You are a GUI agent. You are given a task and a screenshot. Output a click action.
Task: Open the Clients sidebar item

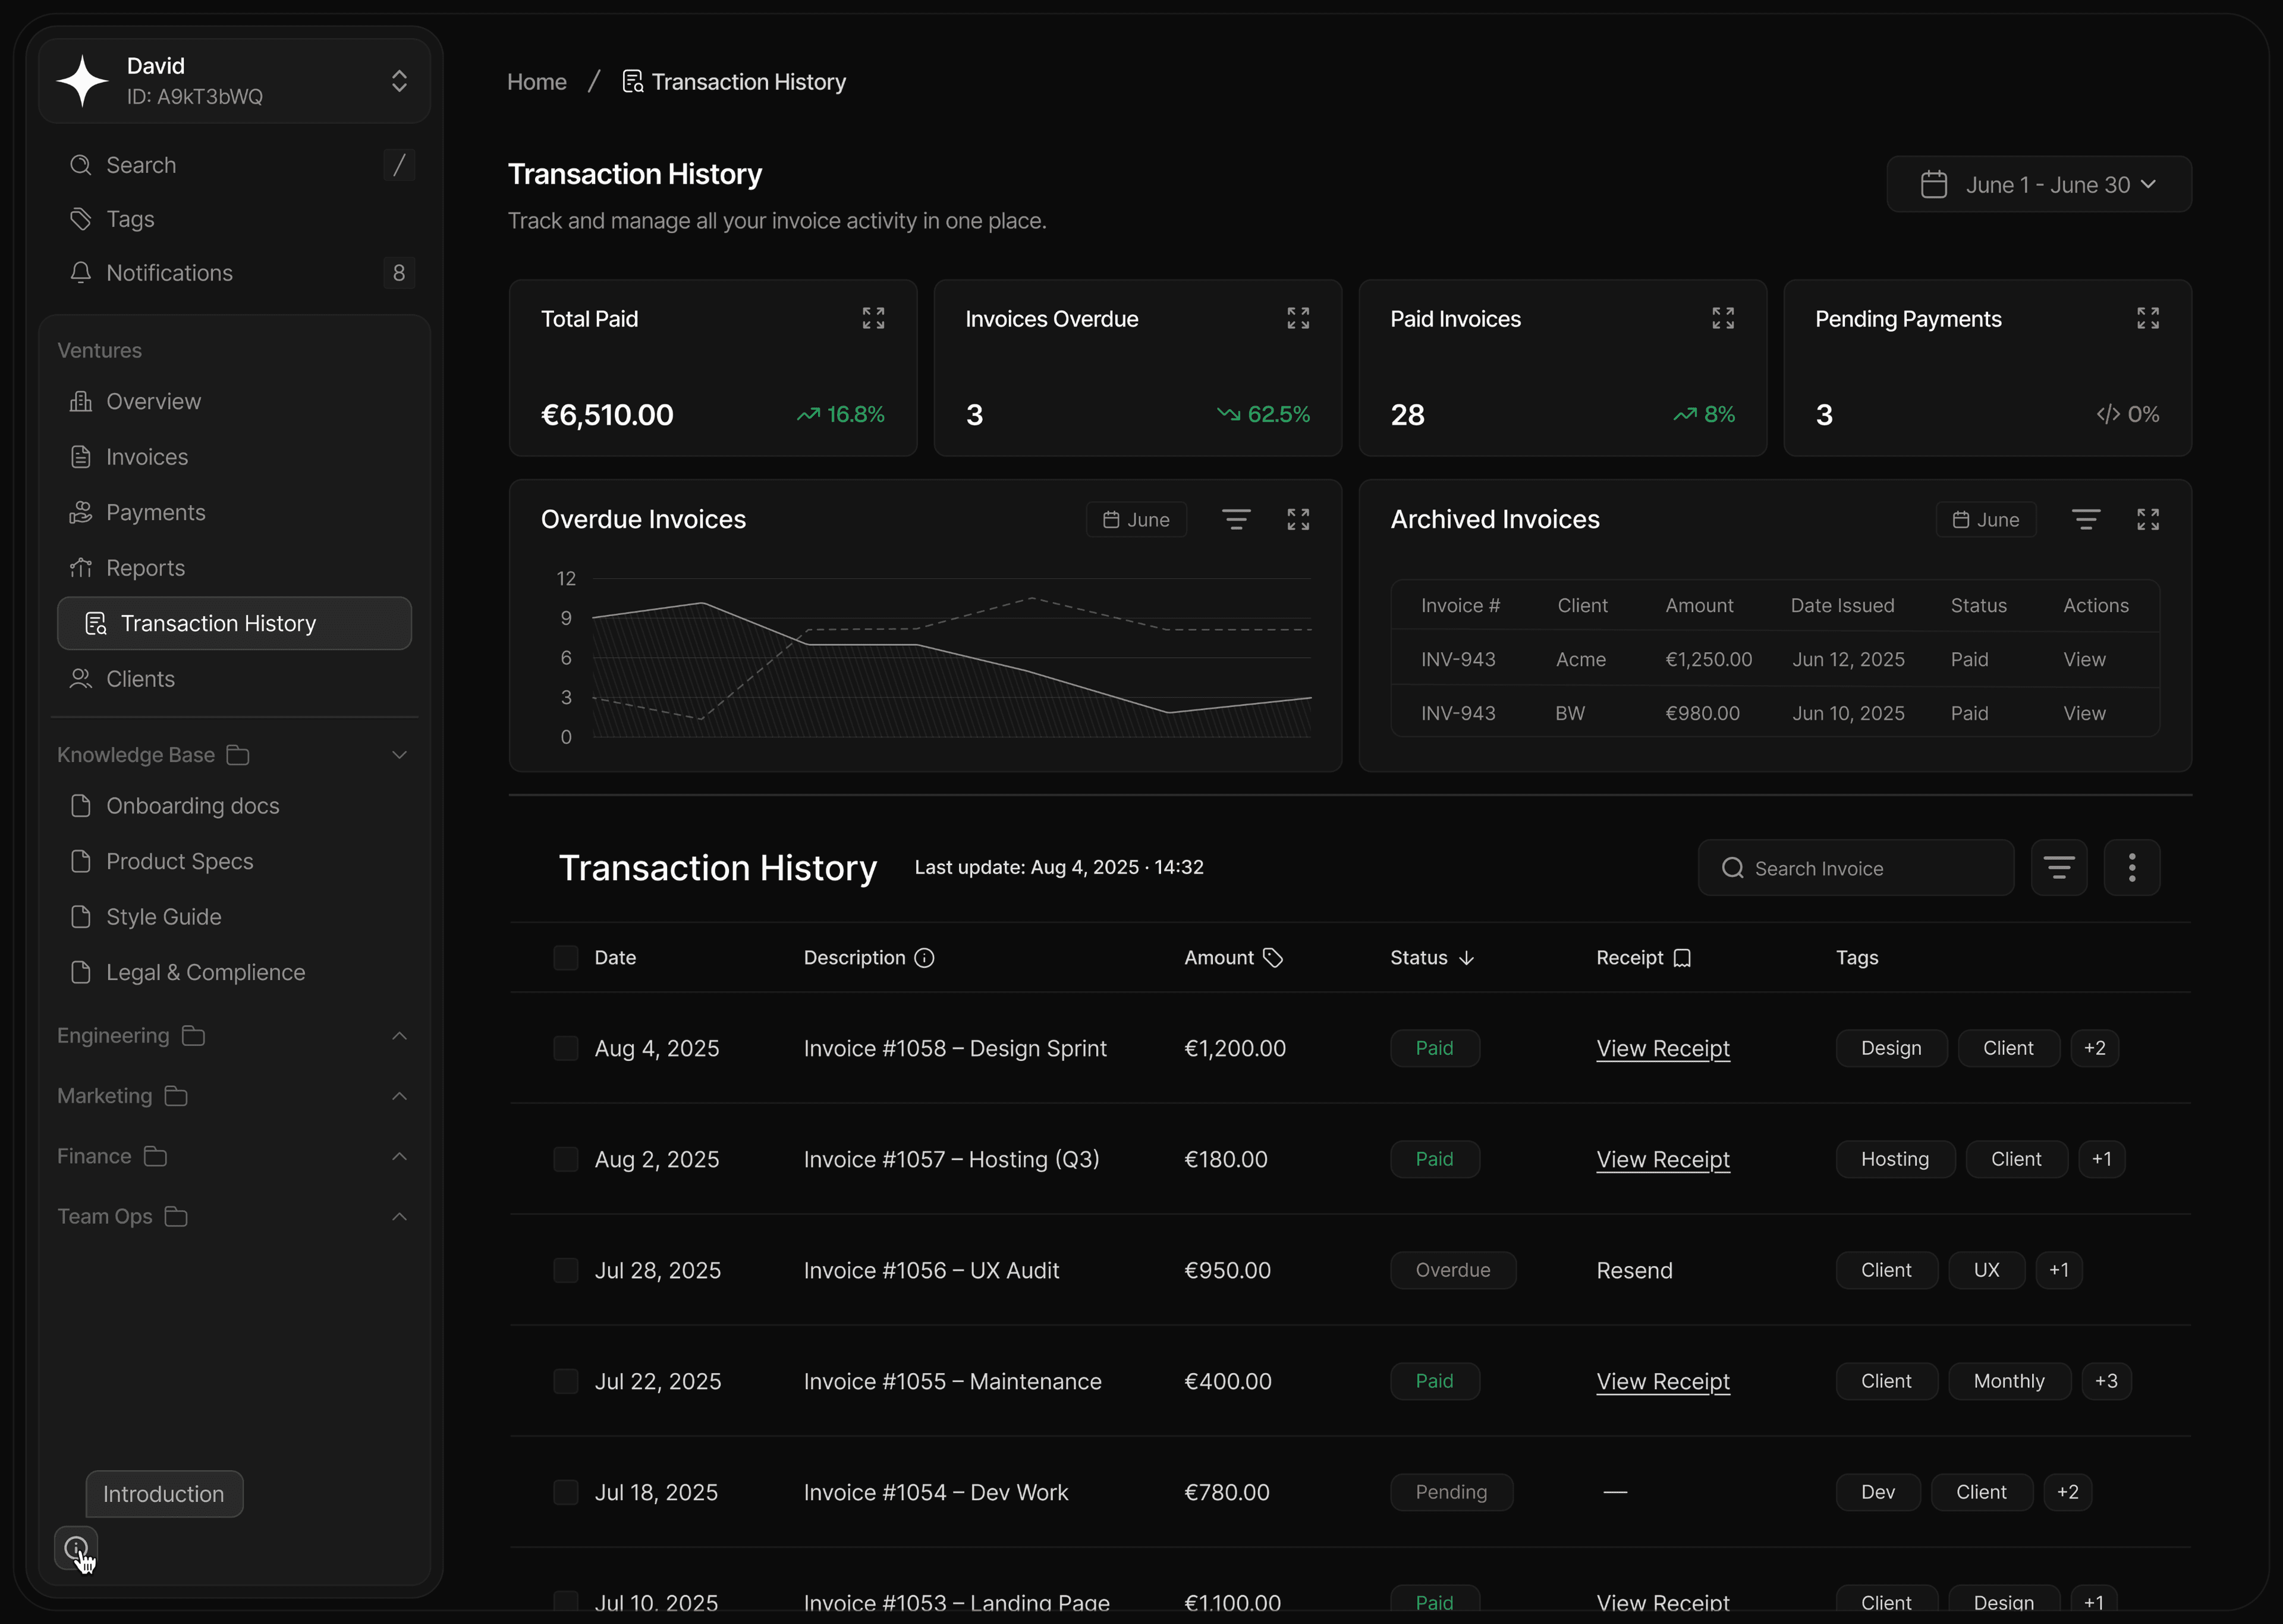coord(140,679)
